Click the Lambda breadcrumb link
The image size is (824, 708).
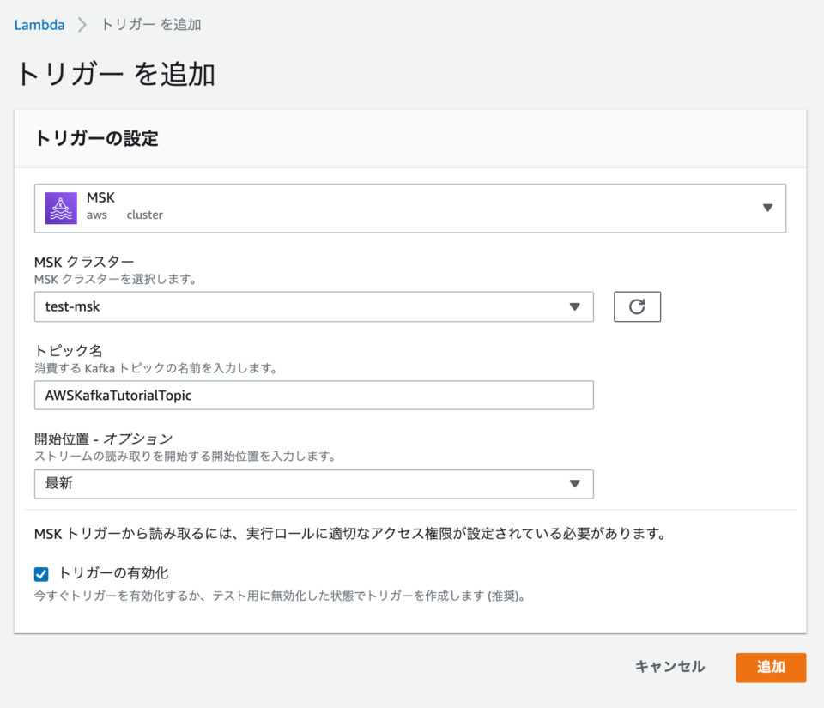pos(39,25)
